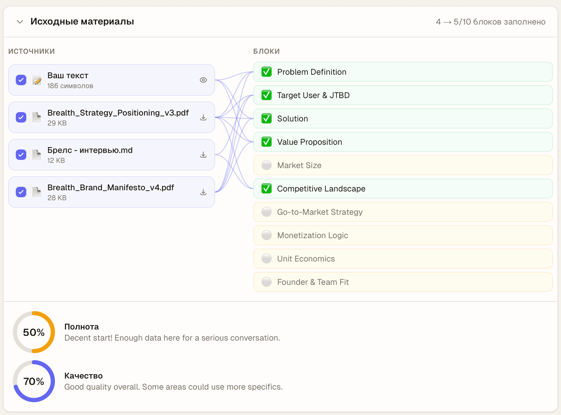Click green checkmark icon on Problem Definition
Viewport: 561px width, 415px height.
[x=266, y=72]
